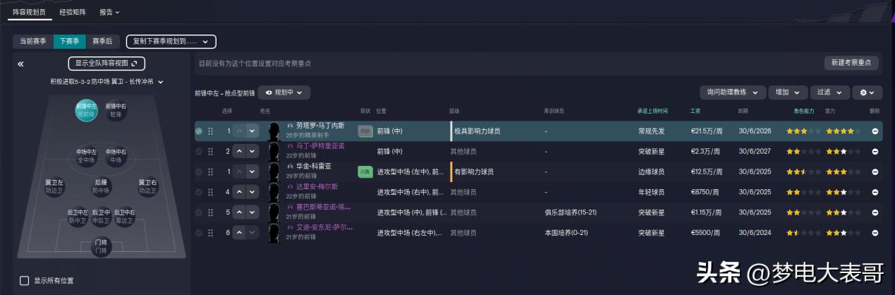Select the 赛季后 tab
This screenshot has height=295, width=895.
pos(102,42)
